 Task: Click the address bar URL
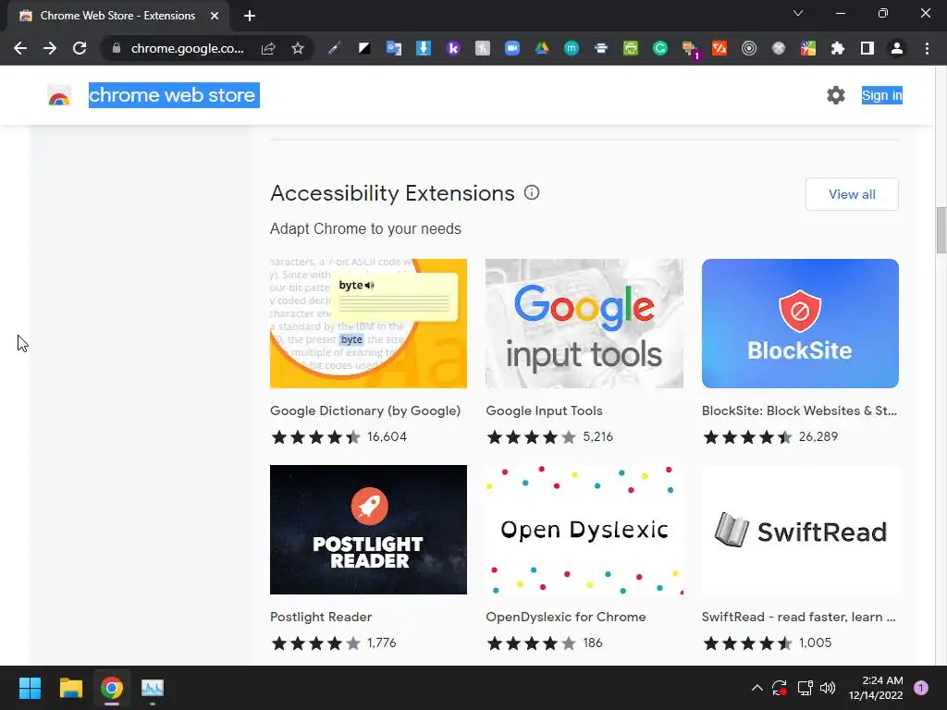point(187,48)
